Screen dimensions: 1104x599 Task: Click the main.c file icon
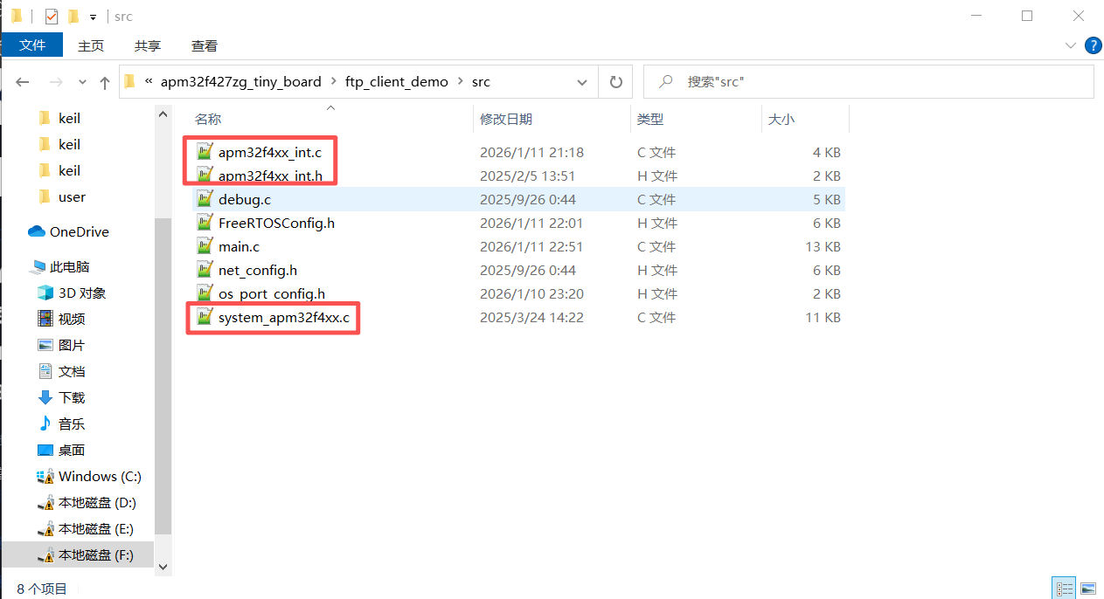click(205, 247)
